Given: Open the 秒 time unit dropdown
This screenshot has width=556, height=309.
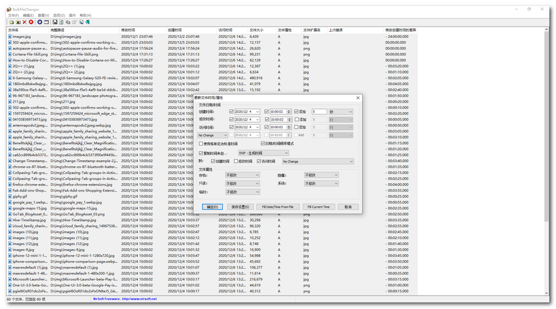Looking at the screenshot, I should pyautogui.click(x=342, y=111).
